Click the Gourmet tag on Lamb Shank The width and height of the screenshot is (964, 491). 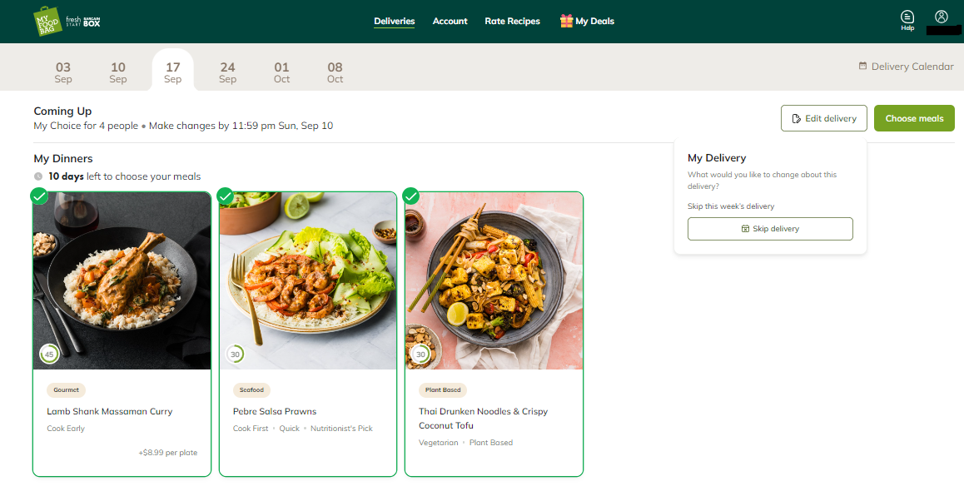(66, 389)
